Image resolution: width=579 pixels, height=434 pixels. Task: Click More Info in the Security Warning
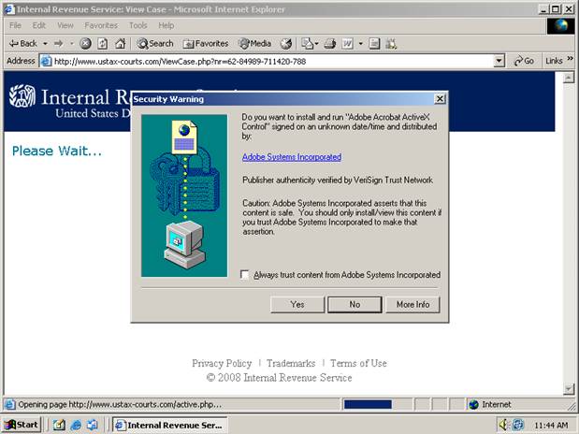coord(413,304)
